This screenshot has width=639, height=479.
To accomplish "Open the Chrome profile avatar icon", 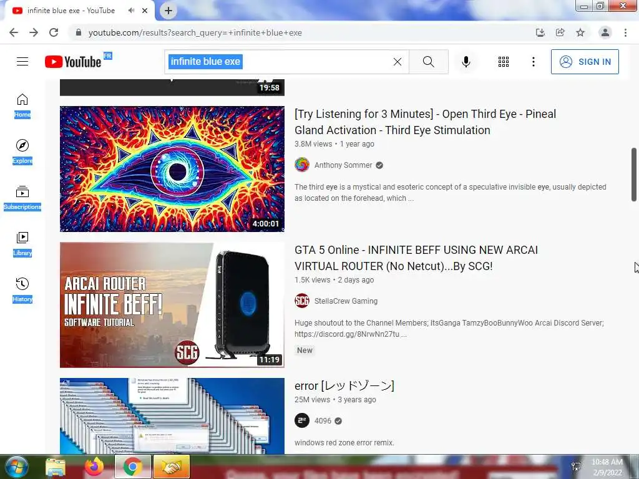I will [605, 32].
